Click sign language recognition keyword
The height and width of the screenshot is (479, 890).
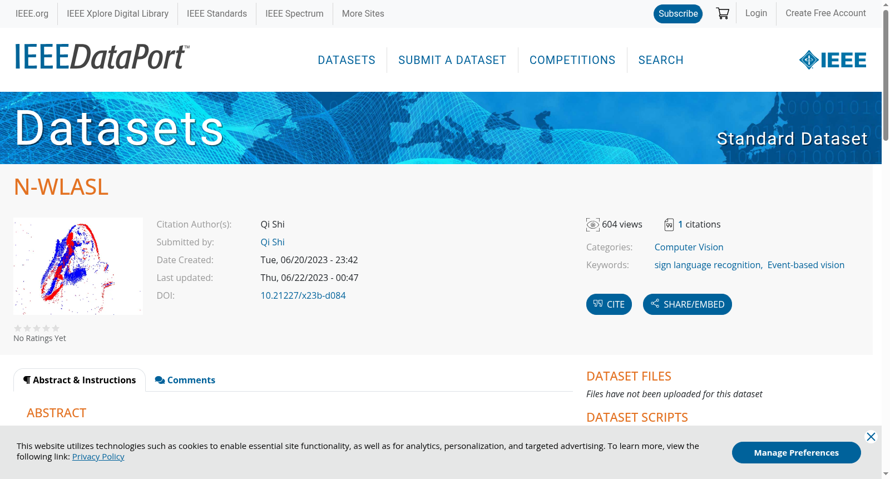[x=708, y=265]
